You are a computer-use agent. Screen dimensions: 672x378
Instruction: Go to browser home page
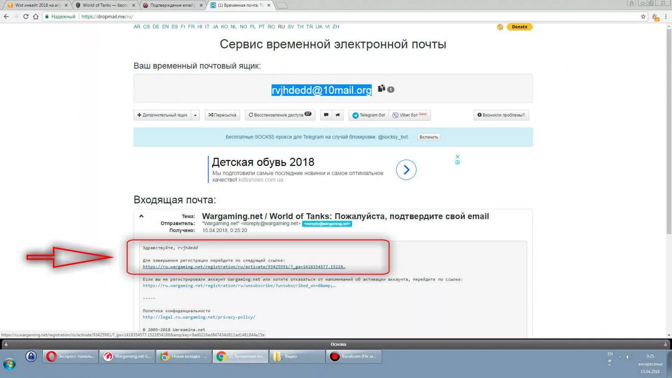(x=36, y=17)
